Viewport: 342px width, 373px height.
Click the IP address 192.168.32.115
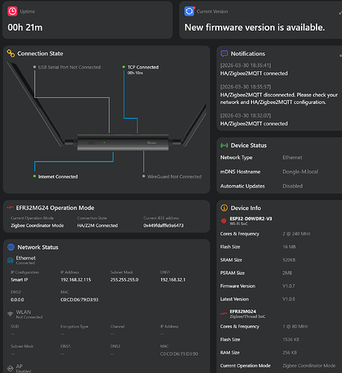point(75,280)
